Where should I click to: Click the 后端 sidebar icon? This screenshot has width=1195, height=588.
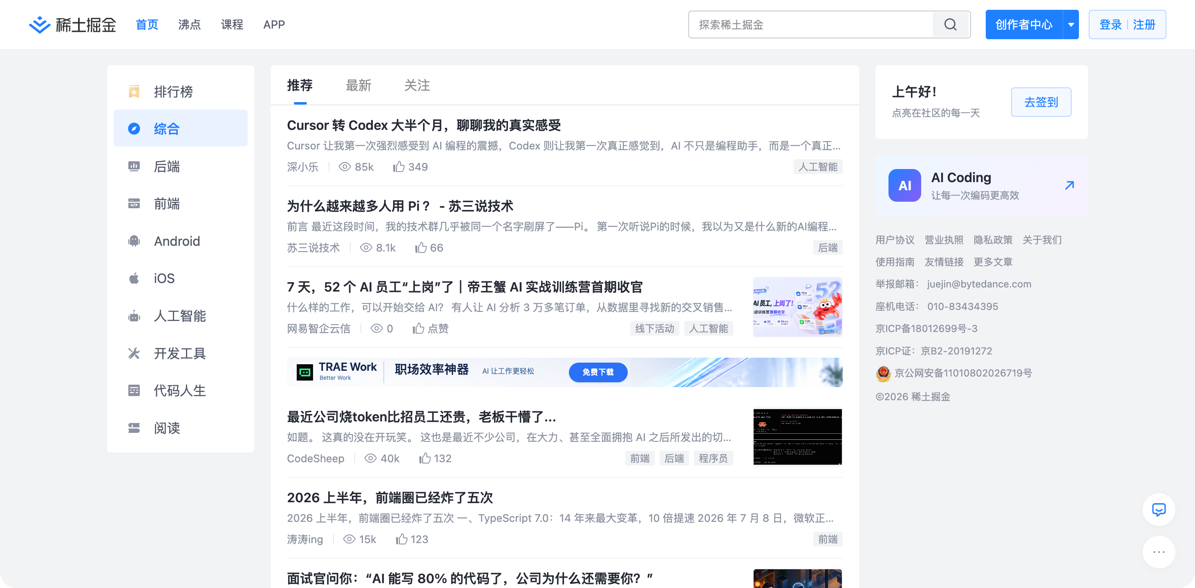tap(134, 166)
